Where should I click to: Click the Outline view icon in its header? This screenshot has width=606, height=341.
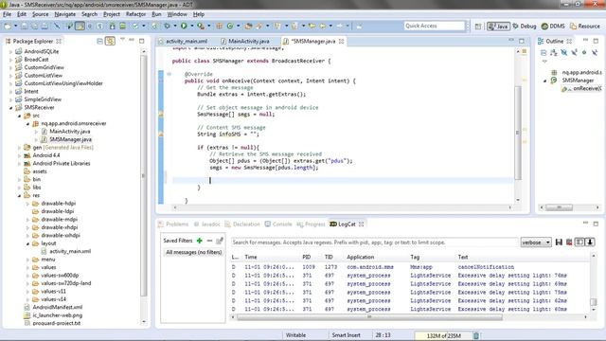point(541,41)
